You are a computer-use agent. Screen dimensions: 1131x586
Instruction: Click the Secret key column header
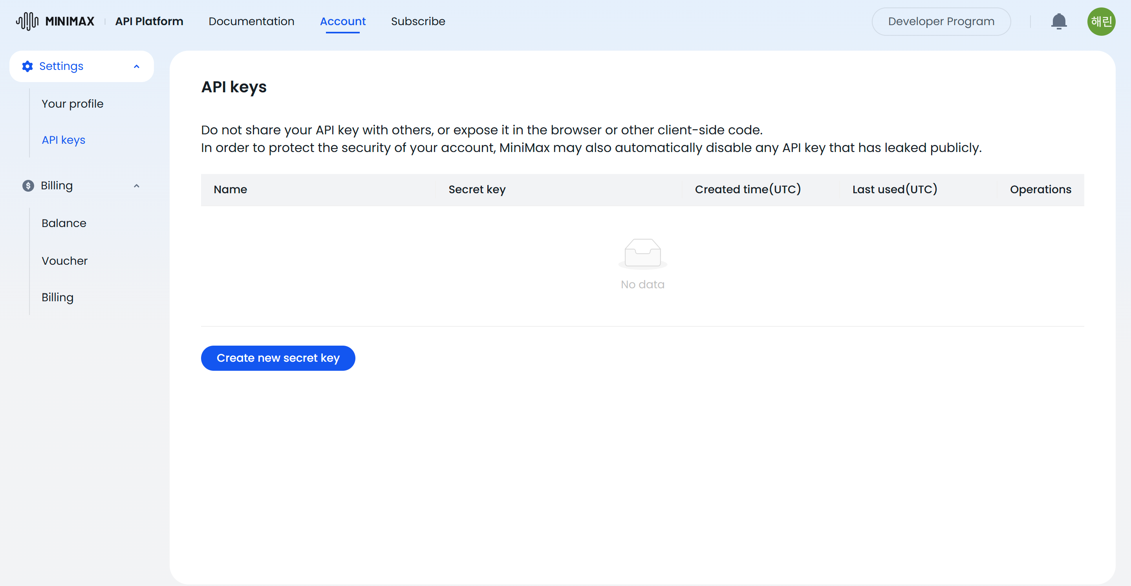click(x=477, y=189)
